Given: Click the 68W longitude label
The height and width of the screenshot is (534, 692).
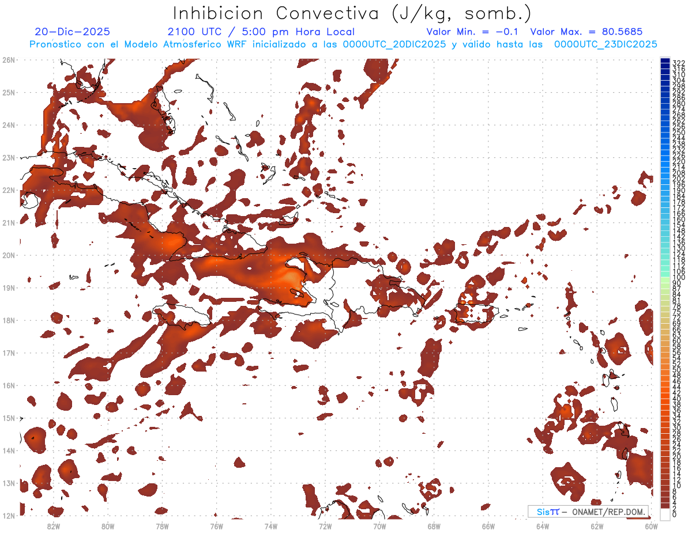Looking at the screenshot, I should click(x=434, y=526).
